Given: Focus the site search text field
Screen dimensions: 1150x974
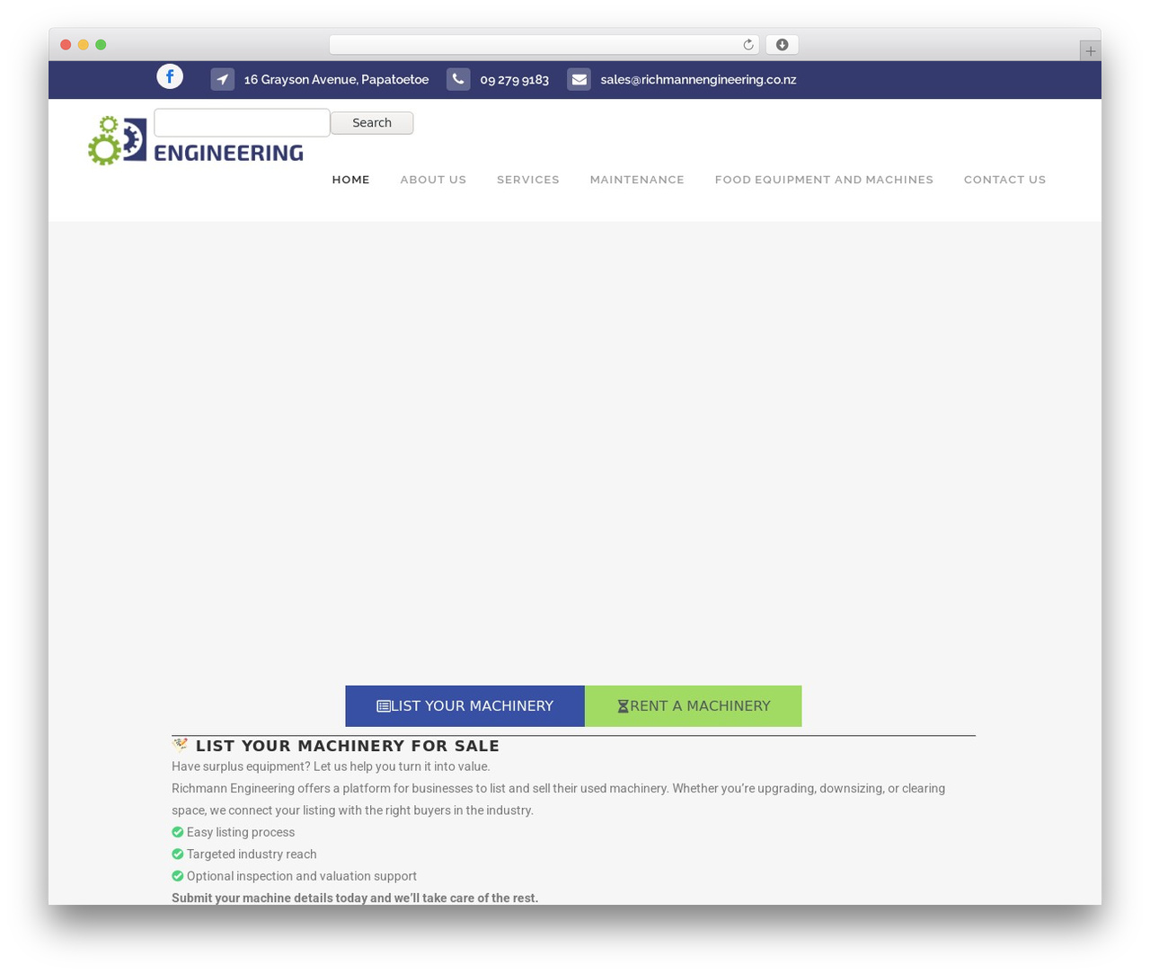Looking at the screenshot, I should coord(242,122).
